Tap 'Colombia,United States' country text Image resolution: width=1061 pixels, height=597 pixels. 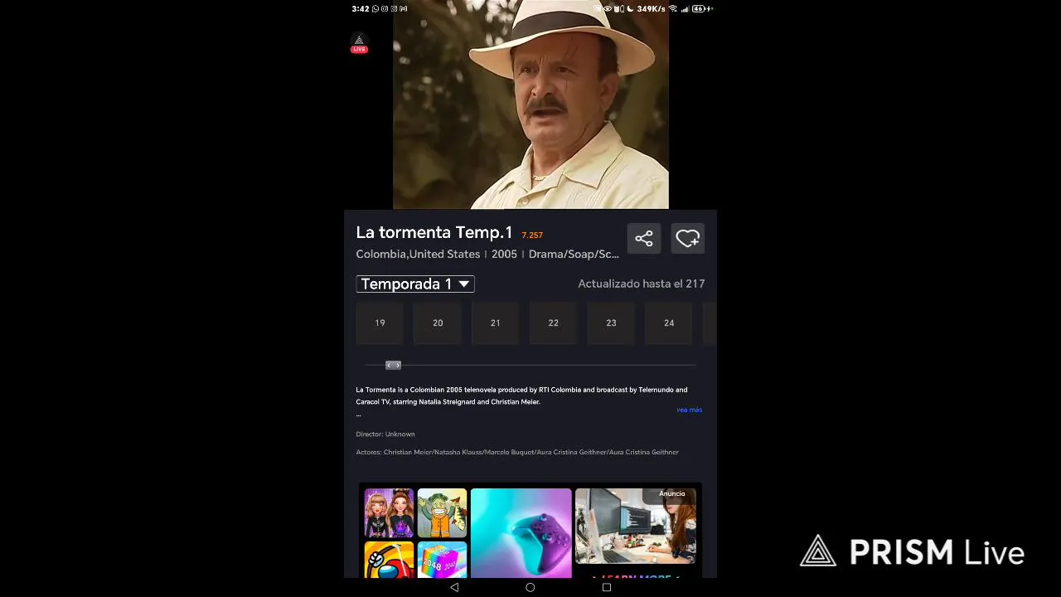point(418,254)
